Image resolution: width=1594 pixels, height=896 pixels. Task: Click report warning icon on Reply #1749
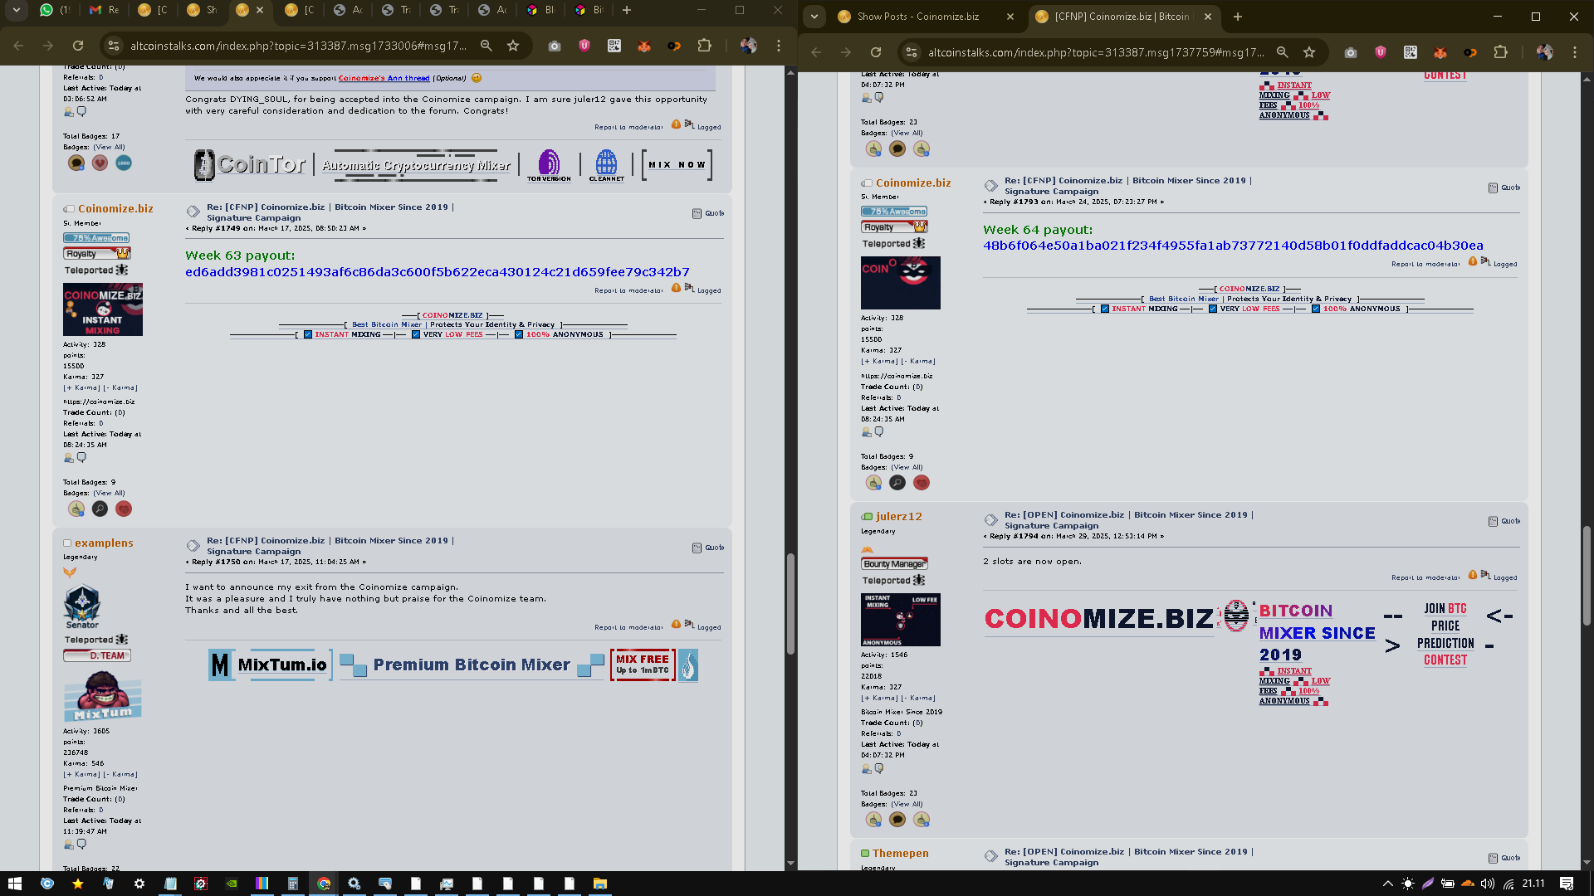click(676, 289)
